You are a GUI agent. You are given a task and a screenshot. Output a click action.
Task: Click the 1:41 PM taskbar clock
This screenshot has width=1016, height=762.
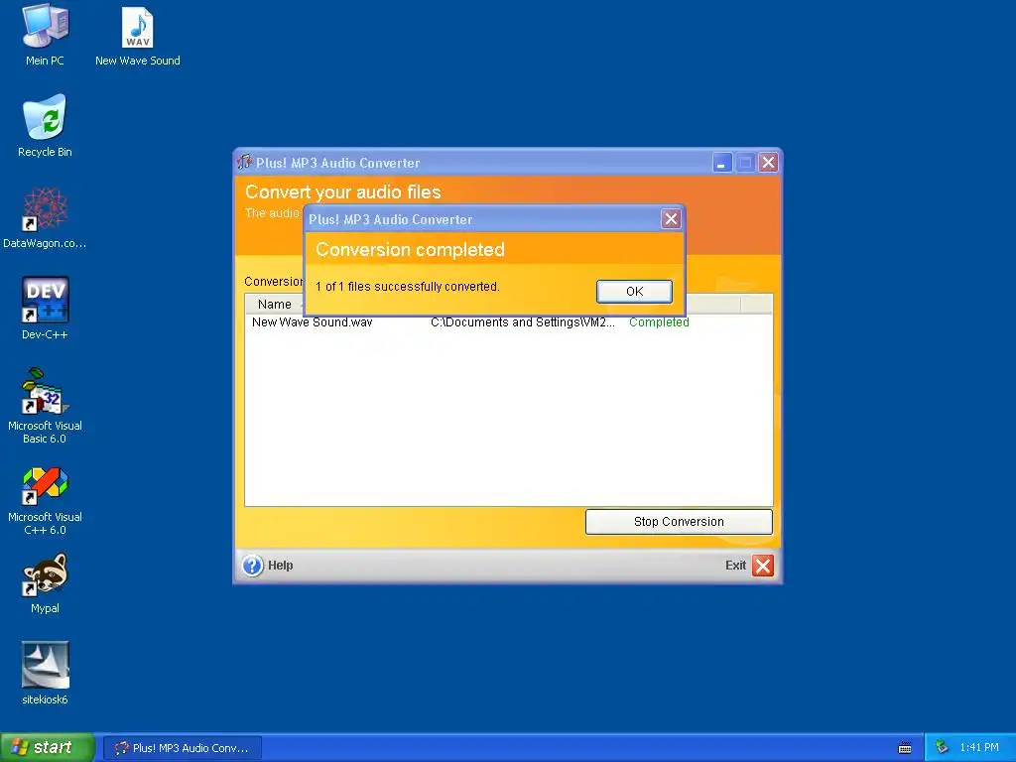979,748
